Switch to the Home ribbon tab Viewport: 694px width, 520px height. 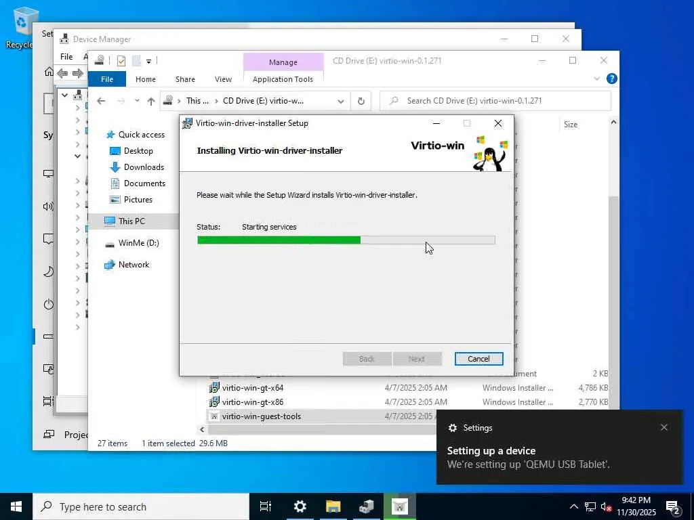[145, 79]
